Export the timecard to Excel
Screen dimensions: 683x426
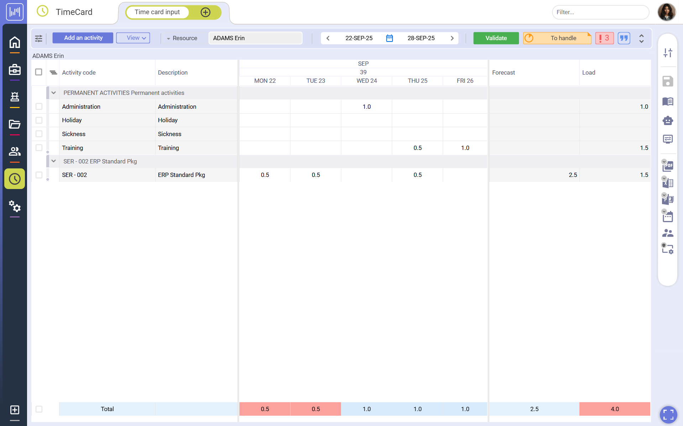(668, 183)
